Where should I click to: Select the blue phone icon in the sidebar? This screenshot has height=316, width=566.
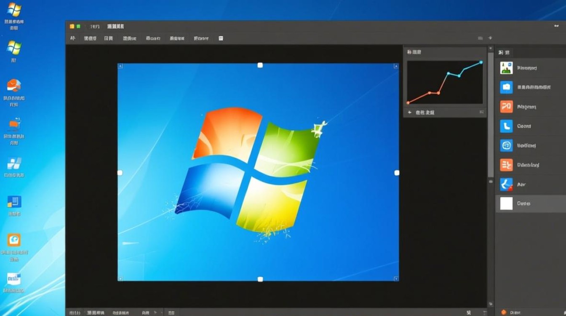[x=506, y=126]
